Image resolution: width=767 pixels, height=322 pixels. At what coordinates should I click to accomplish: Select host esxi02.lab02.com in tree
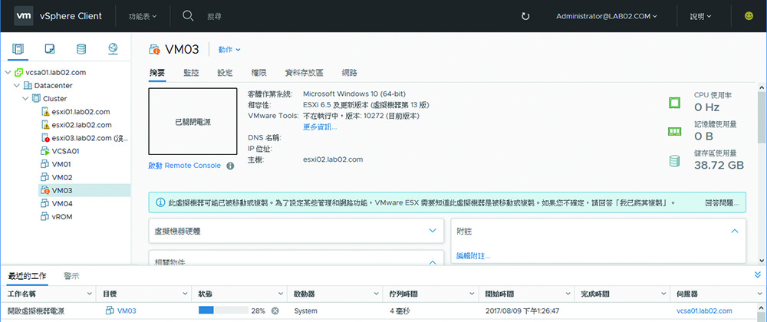click(82, 125)
